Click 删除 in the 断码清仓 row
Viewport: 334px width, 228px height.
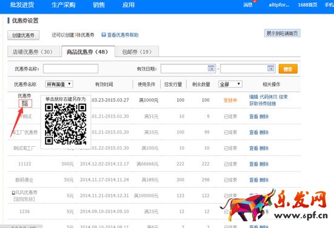(x=264, y=180)
